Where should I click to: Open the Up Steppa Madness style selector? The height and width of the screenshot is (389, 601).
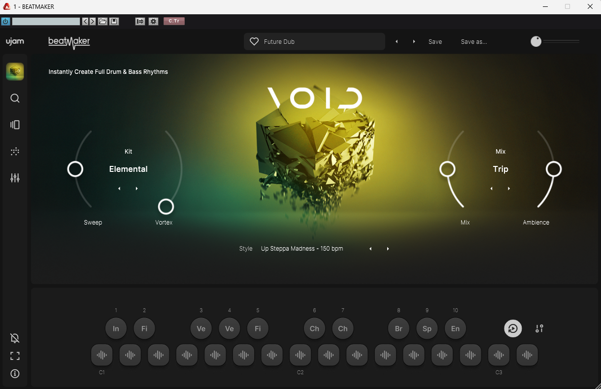[302, 249]
